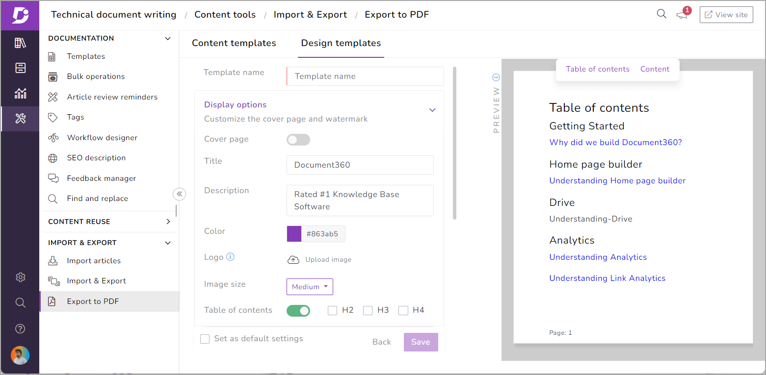This screenshot has width=766, height=375.
Task: Jump to Content in preview
Action: (655, 69)
